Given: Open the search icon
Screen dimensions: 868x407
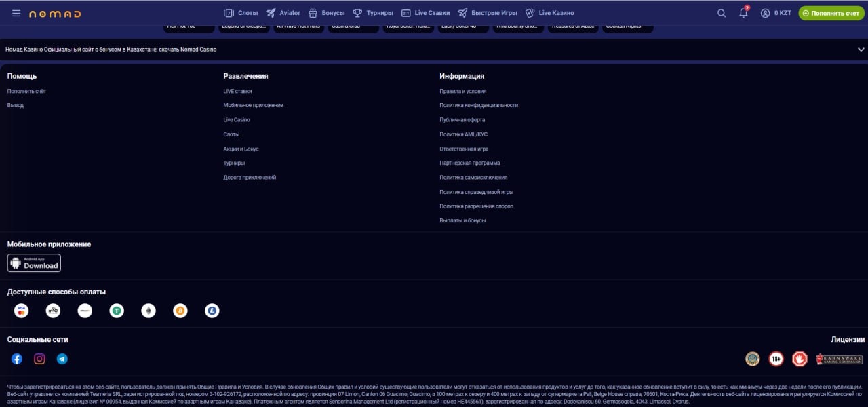Looking at the screenshot, I should 722,13.
